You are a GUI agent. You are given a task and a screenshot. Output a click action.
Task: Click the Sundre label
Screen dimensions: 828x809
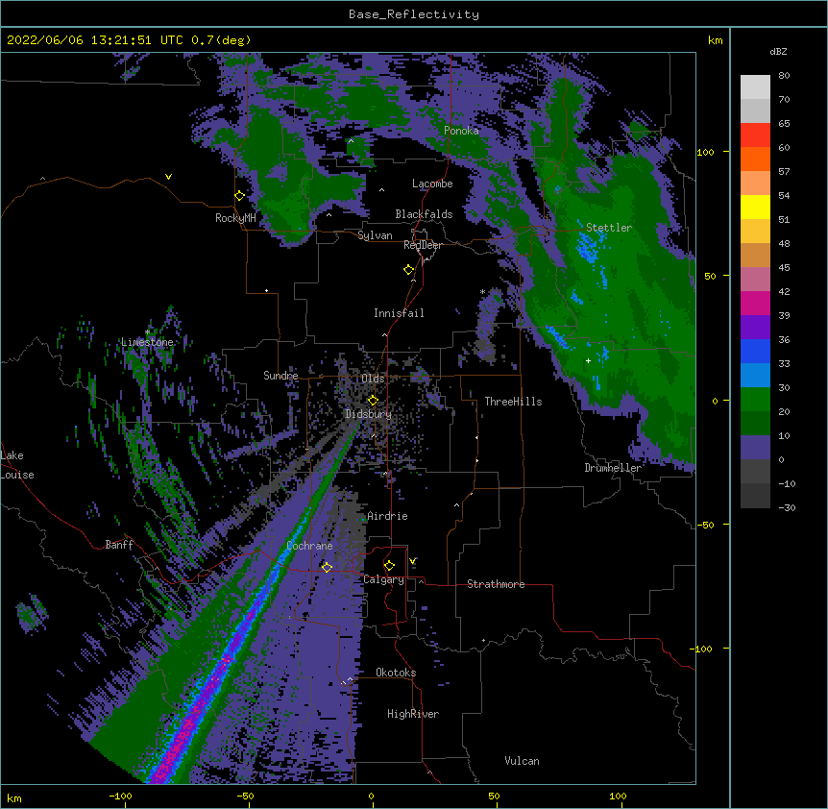tap(280, 376)
